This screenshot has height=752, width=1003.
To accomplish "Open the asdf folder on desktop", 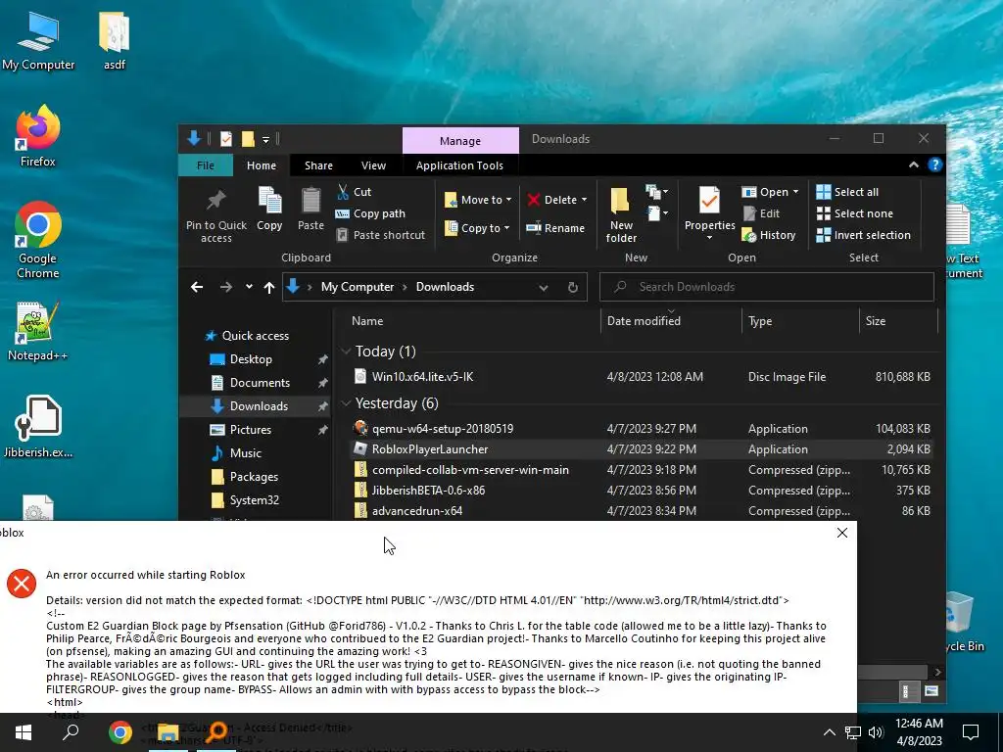I will [x=115, y=40].
